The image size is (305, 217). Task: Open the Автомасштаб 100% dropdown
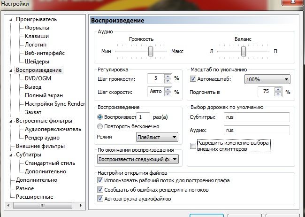pos(267,79)
